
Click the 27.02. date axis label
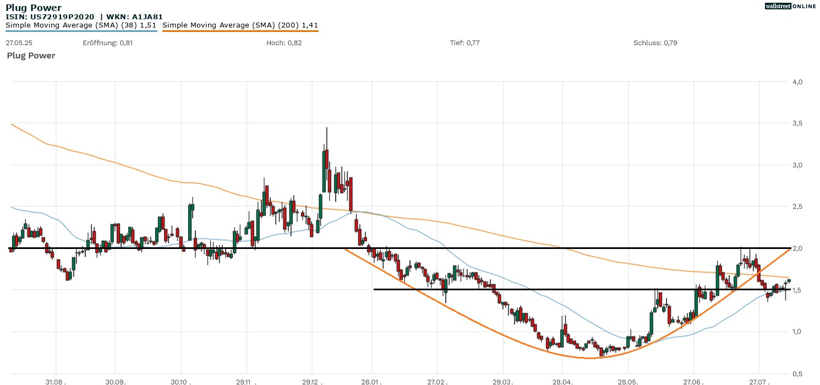[x=438, y=381]
